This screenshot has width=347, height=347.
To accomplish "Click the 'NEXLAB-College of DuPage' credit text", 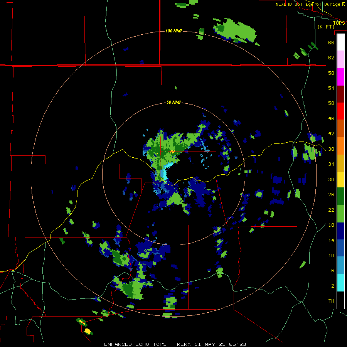I will (x=308, y=4).
